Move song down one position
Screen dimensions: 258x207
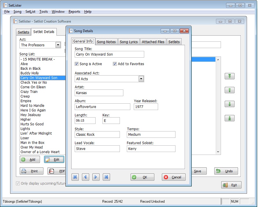pos(230,104)
